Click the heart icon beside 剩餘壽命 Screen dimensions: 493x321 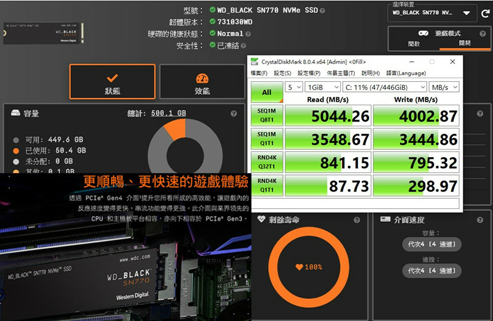click(261, 219)
